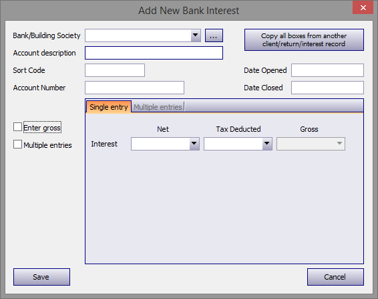Click the greyed-out Gross dropdown arrow
The image size is (378, 299).
pos(339,144)
